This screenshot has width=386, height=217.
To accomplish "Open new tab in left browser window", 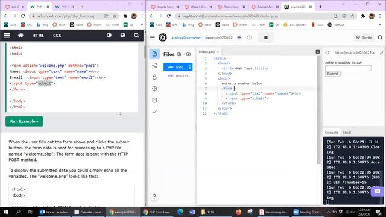I will 83,7.
